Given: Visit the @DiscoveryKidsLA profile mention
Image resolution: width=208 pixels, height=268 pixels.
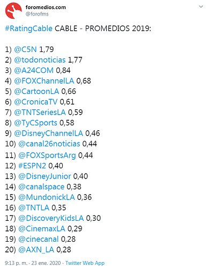Looking at the screenshot, I should (51, 218).
